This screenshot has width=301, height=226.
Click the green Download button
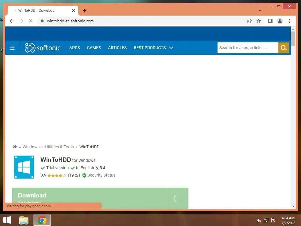(x=101, y=198)
